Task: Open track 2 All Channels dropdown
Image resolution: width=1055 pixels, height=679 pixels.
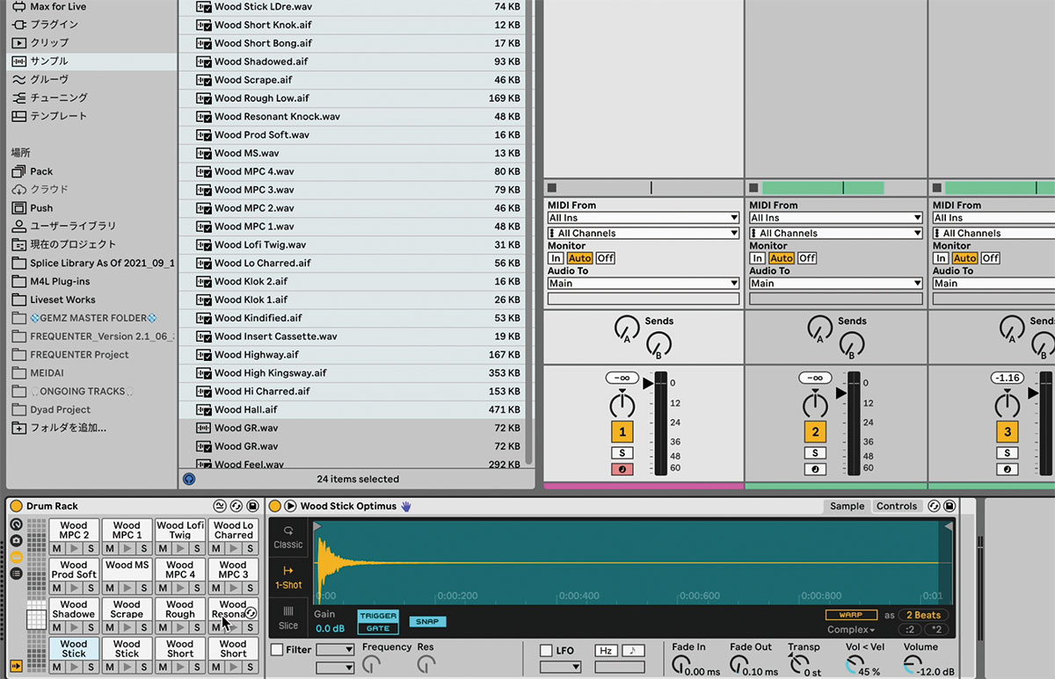Action: 836,233
